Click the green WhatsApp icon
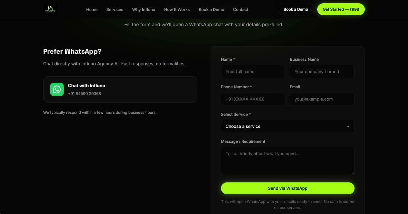Viewport: 408px width, 214px height. pos(57,89)
